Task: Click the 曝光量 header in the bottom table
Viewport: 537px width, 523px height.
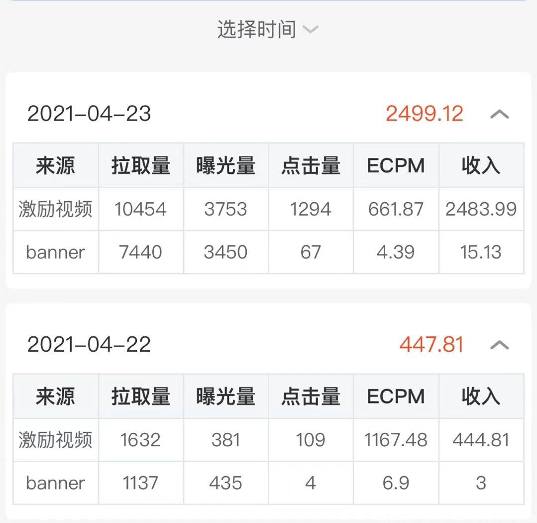Action: pos(226,396)
